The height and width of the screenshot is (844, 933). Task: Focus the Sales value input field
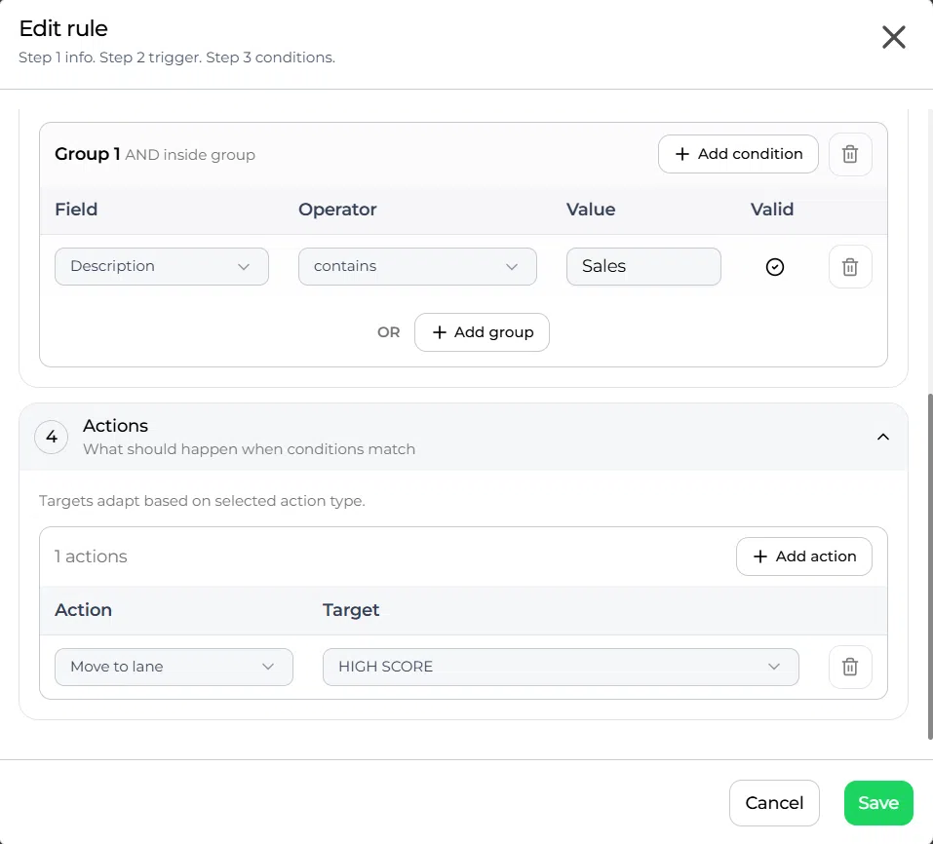coord(643,266)
